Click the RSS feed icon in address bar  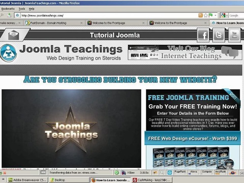pyautogui.click(x=201, y=15)
